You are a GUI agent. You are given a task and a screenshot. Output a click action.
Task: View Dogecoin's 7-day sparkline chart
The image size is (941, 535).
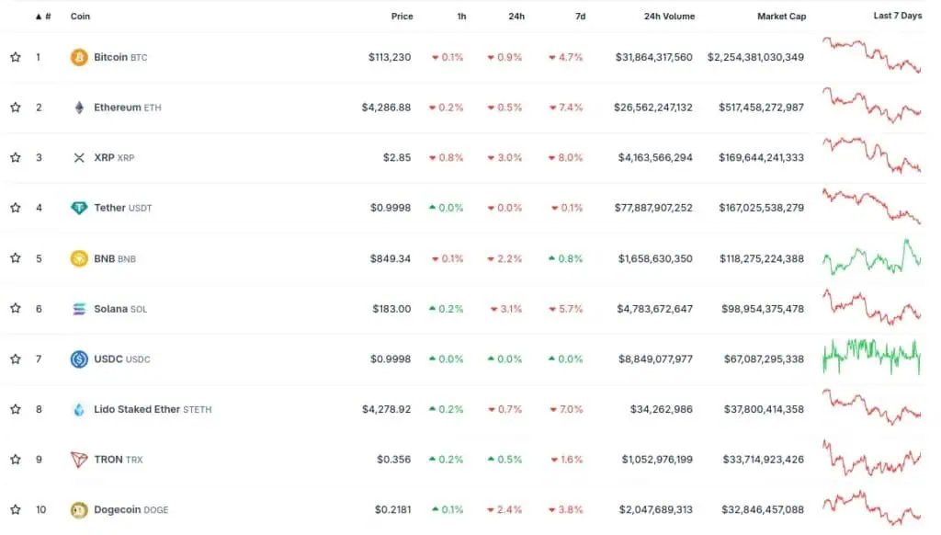click(x=871, y=508)
